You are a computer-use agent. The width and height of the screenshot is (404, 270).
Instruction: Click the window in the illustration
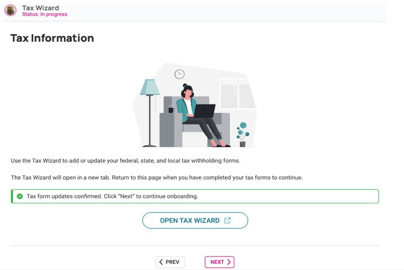click(237, 94)
